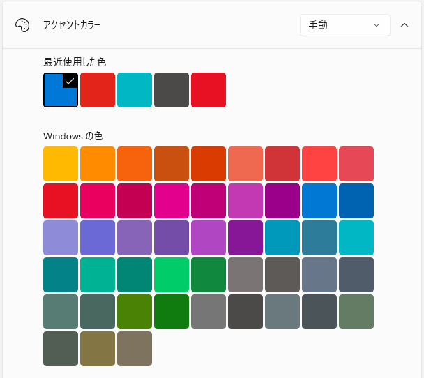
Task: Open the 手動 accent color mode dropdown
Action: click(x=344, y=25)
